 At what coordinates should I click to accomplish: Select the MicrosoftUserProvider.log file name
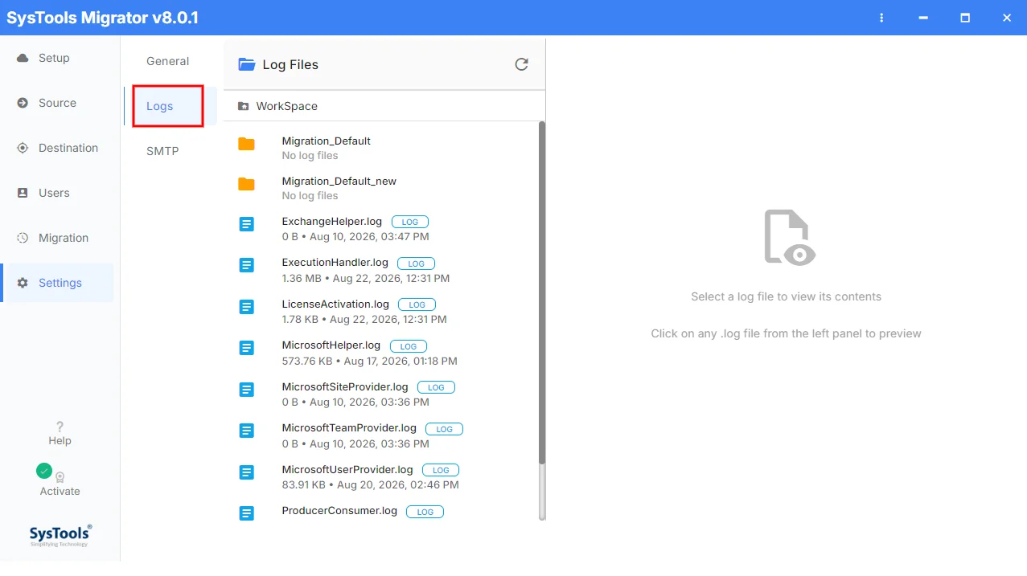coord(347,469)
